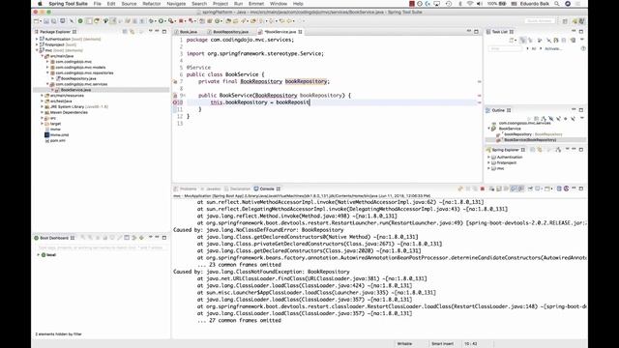This screenshot has width=619, height=348.
Task: Click the Save toolbar icon
Action: tap(46, 21)
